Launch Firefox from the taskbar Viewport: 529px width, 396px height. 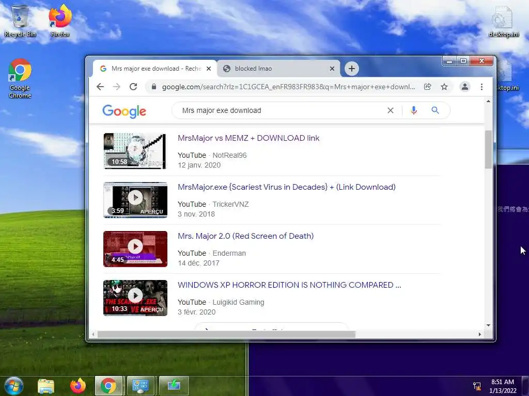[78, 386]
